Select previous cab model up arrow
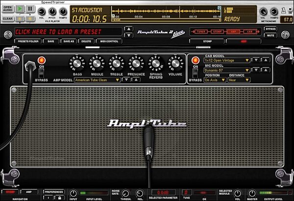The height and width of the screenshot is (201, 294). coord(266,60)
